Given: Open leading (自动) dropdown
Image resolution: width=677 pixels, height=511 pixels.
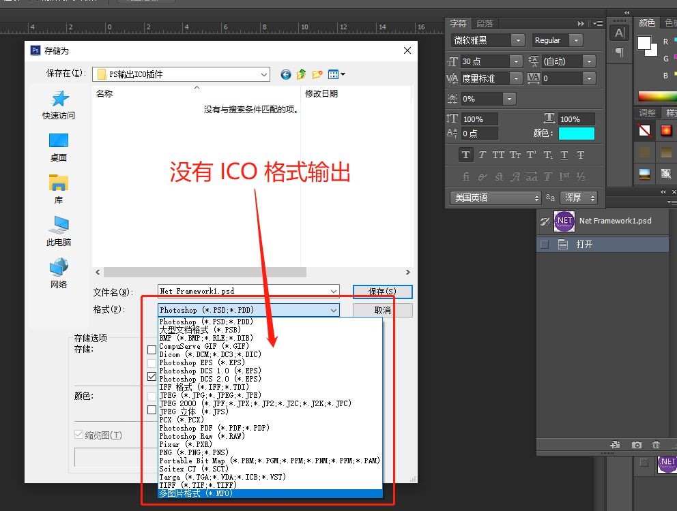Looking at the screenshot, I should [590, 62].
